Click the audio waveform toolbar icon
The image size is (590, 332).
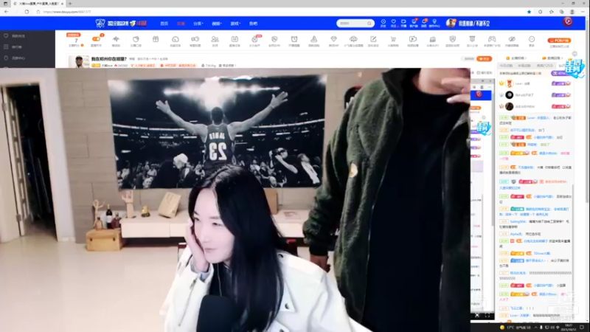coord(116,39)
